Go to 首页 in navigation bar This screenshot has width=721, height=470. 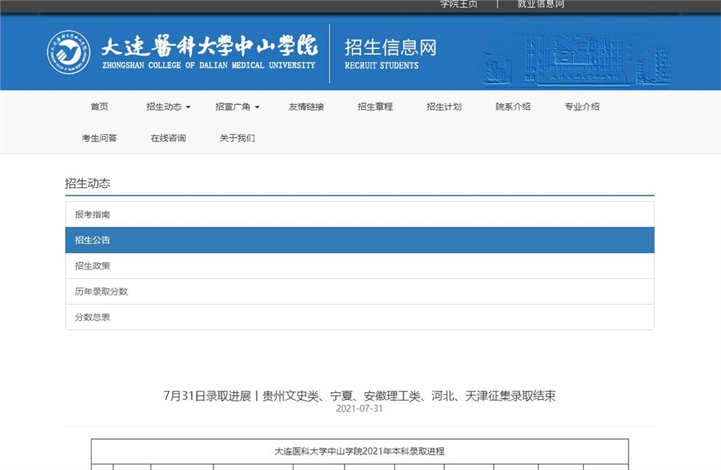click(99, 107)
